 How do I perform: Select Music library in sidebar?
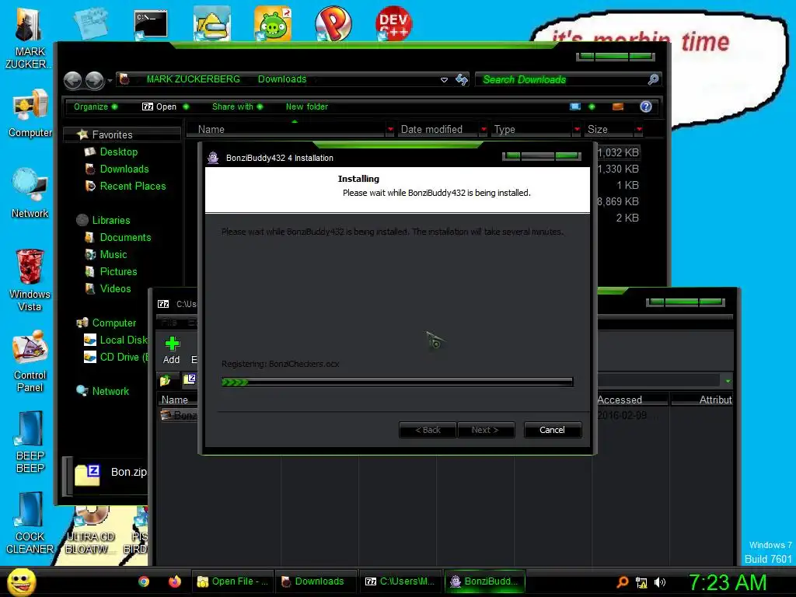[113, 254]
